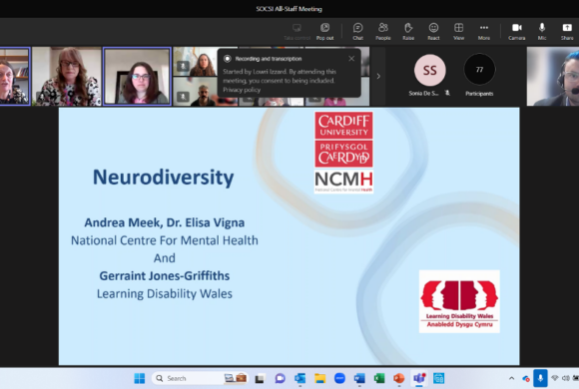Click the 'Gerraint Jones-Griffiths' name text
The height and width of the screenshot is (389, 579).
coord(165,275)
